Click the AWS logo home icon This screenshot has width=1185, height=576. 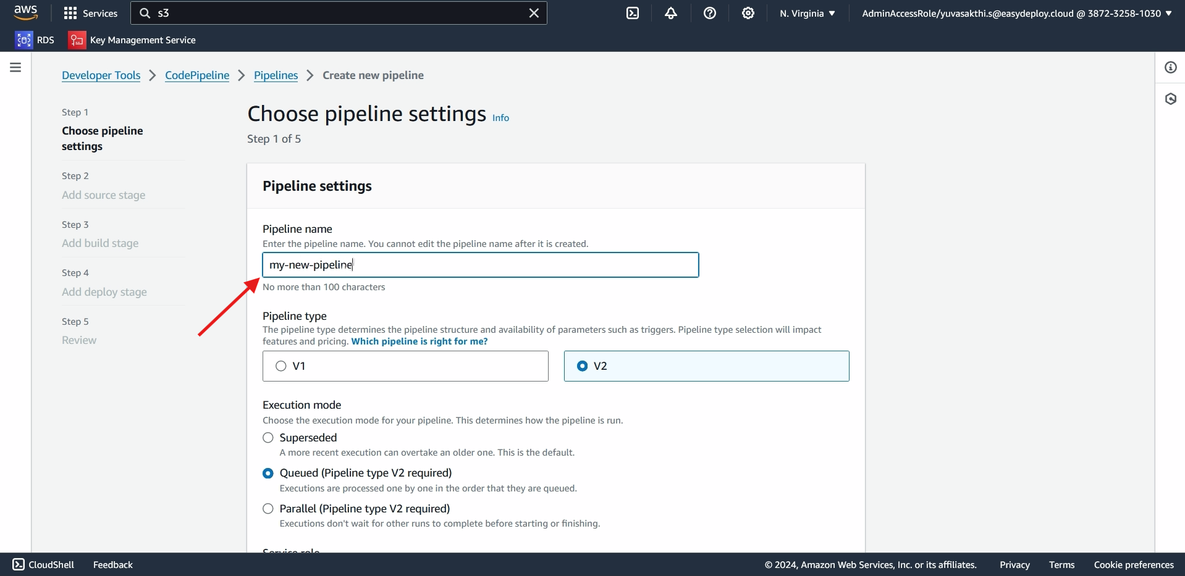(25, 12)
